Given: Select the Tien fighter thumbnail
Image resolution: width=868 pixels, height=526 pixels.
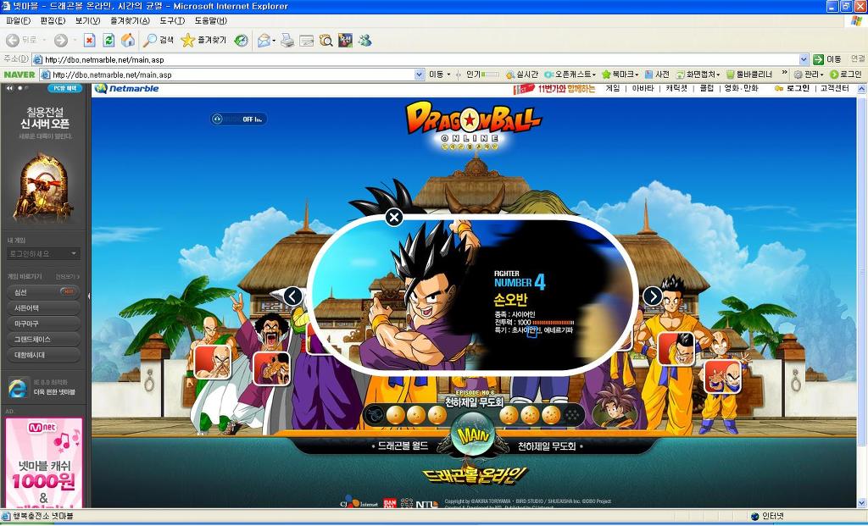Looking at the screenshot, I should 212,362.
